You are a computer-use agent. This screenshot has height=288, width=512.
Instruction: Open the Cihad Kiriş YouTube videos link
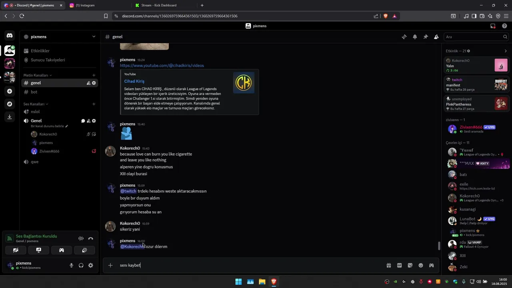tap(162, 66)
